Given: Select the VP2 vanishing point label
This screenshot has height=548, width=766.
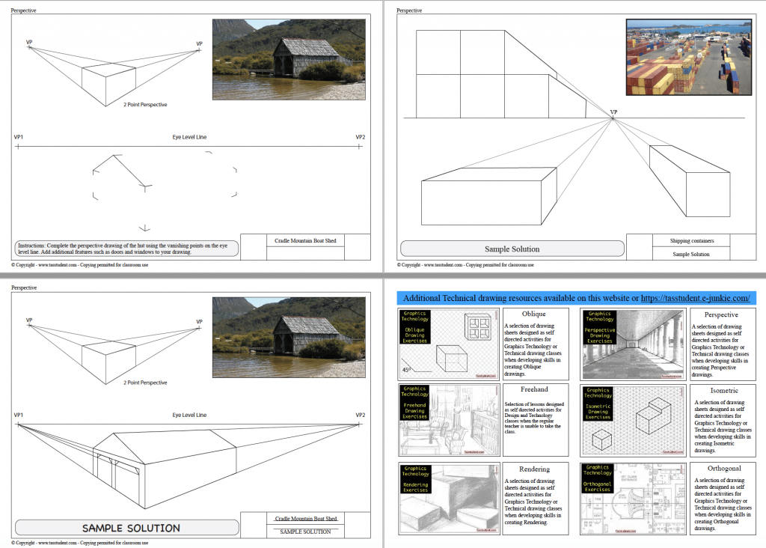Looking at the screenshot, I should tap(360, 137).
